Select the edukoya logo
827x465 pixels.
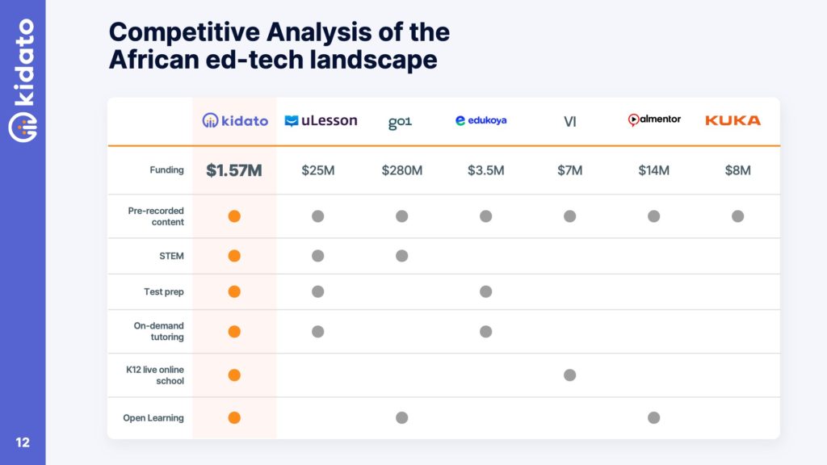pyautogui.click(x=481, y=121)
